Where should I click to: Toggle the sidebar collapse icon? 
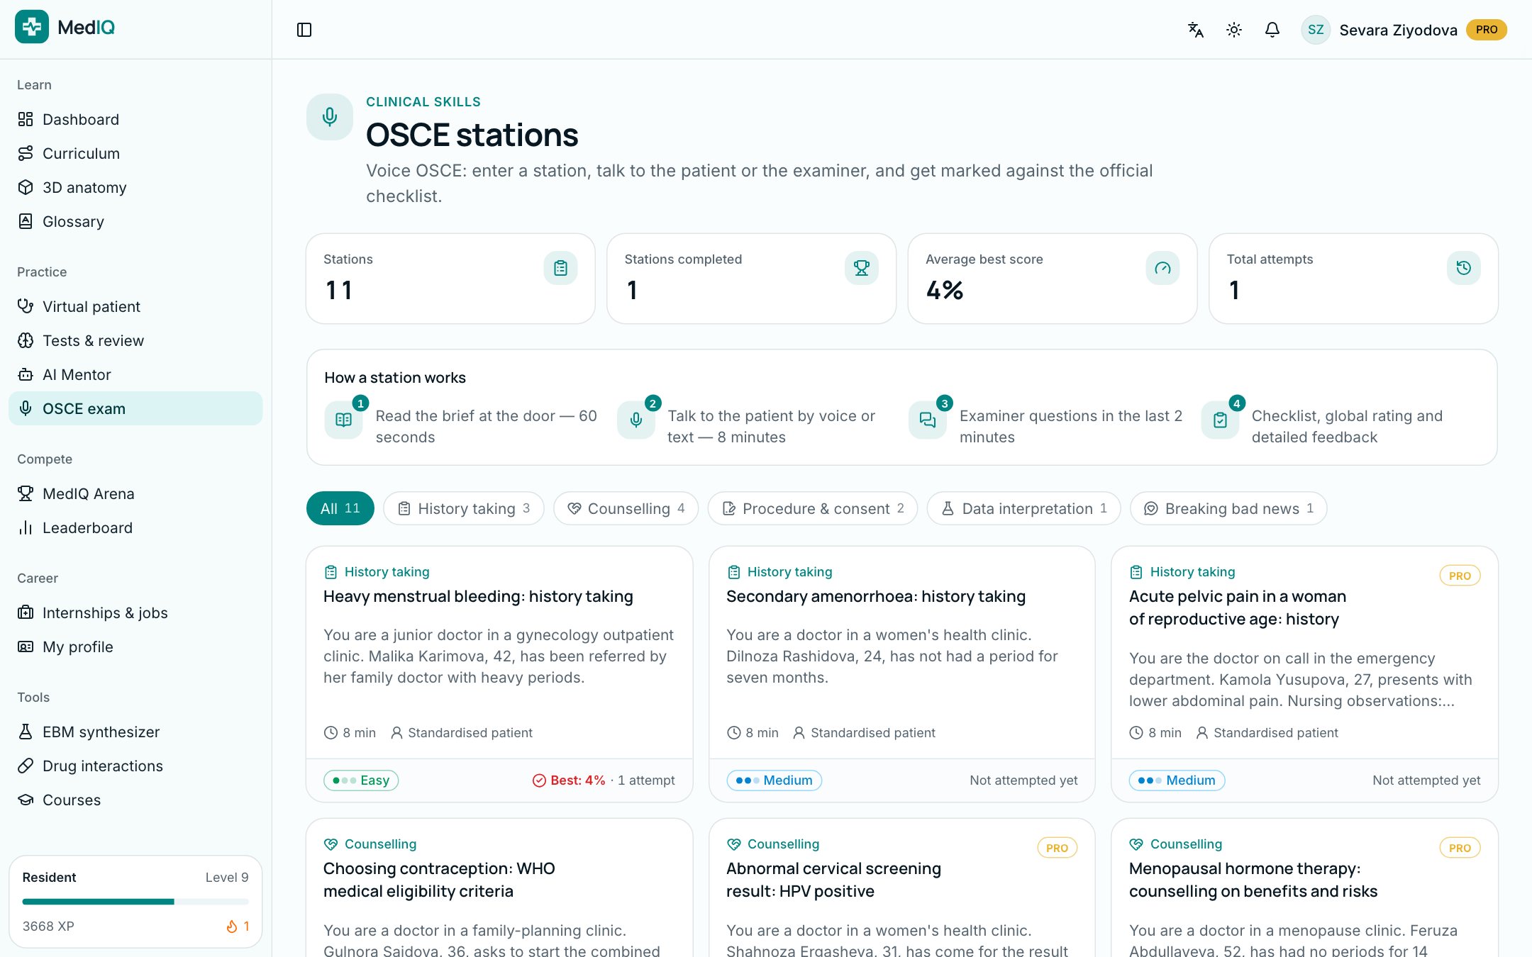tap(304, 30)
